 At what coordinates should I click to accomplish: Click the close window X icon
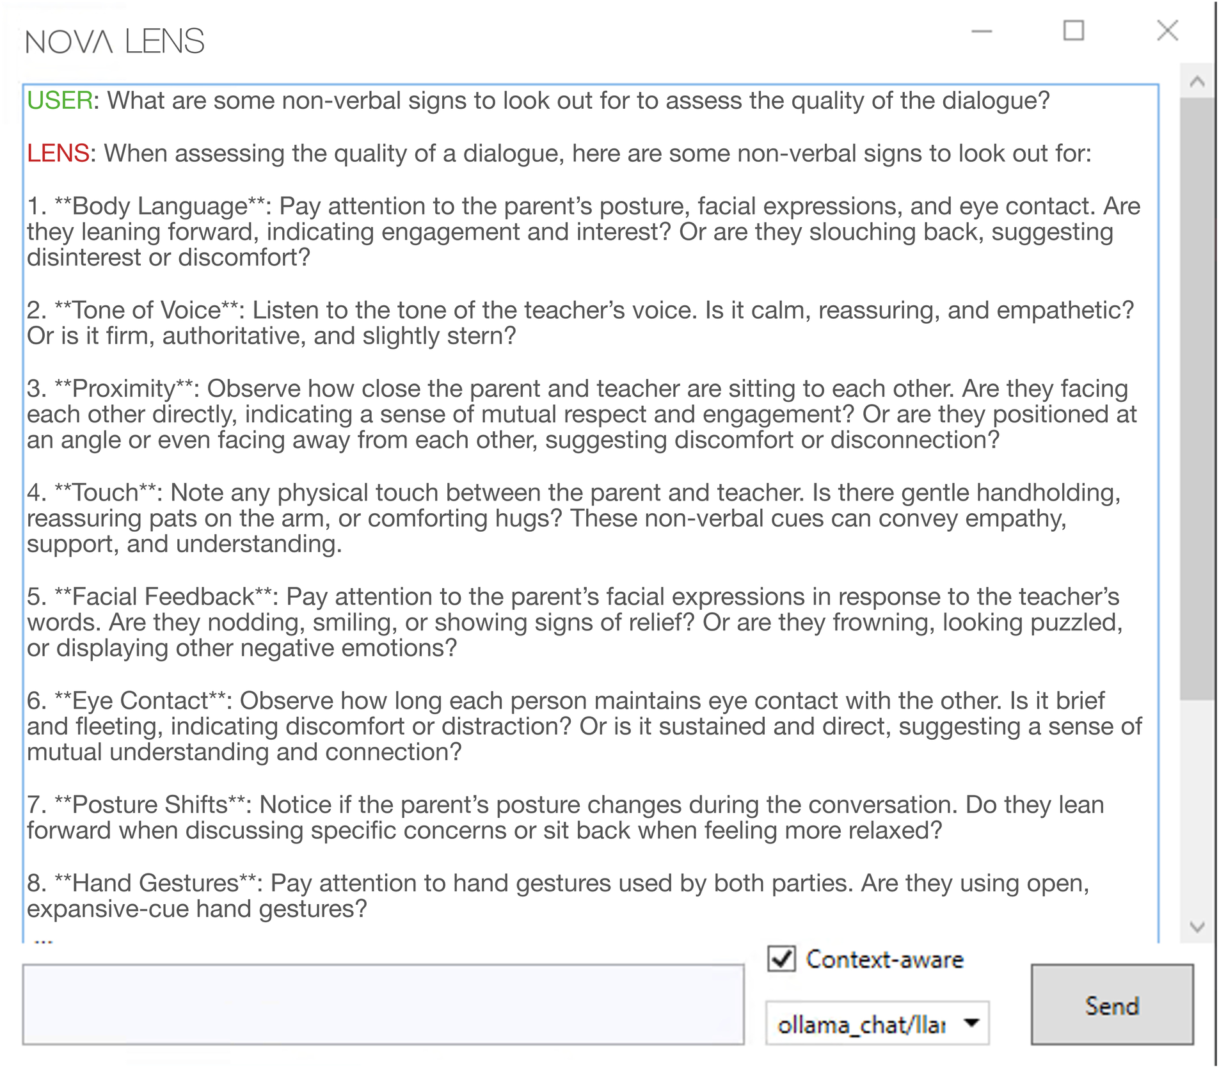(1168, 29)
